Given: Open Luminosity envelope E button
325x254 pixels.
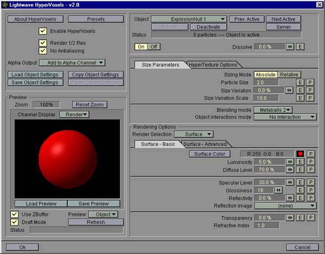Looking at the screenshot, I should [x=300, y=162].
